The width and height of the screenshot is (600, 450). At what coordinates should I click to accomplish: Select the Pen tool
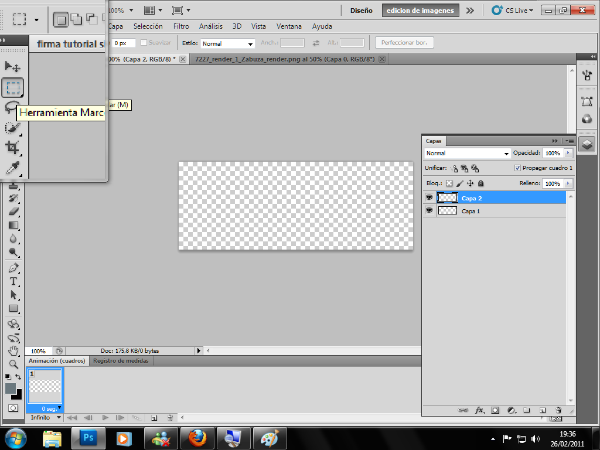13,267
